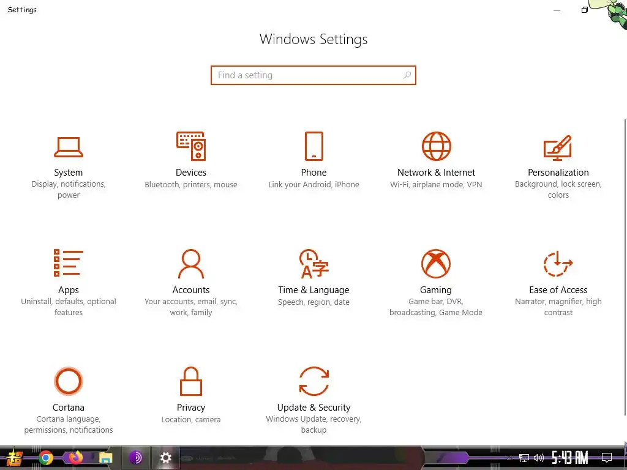Viewport: 627px width, 470px height.
Task: Click the Phone heading link
Action: pyautogui.click(x=314, y=172)
